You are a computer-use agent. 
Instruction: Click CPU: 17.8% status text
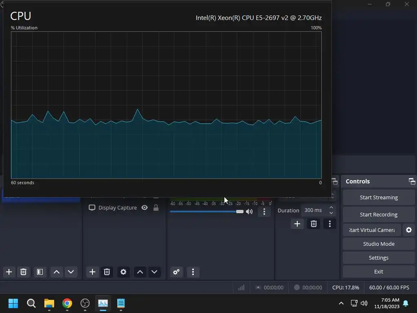click(x=345, y=287)
